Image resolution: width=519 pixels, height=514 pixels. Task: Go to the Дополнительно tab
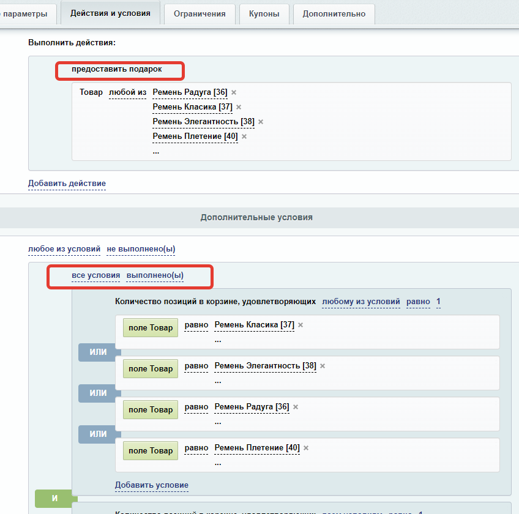coord(334,13)
